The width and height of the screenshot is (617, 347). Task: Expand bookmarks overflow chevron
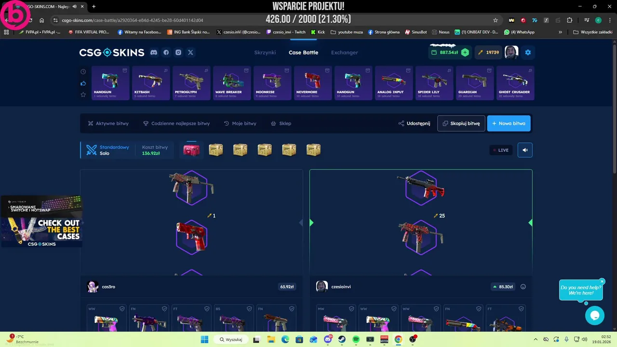pos(560,32)
